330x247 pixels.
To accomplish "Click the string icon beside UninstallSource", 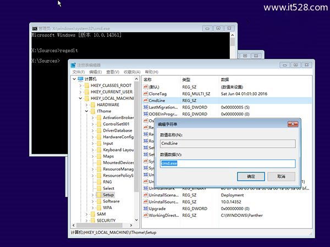I will point(145,202).
